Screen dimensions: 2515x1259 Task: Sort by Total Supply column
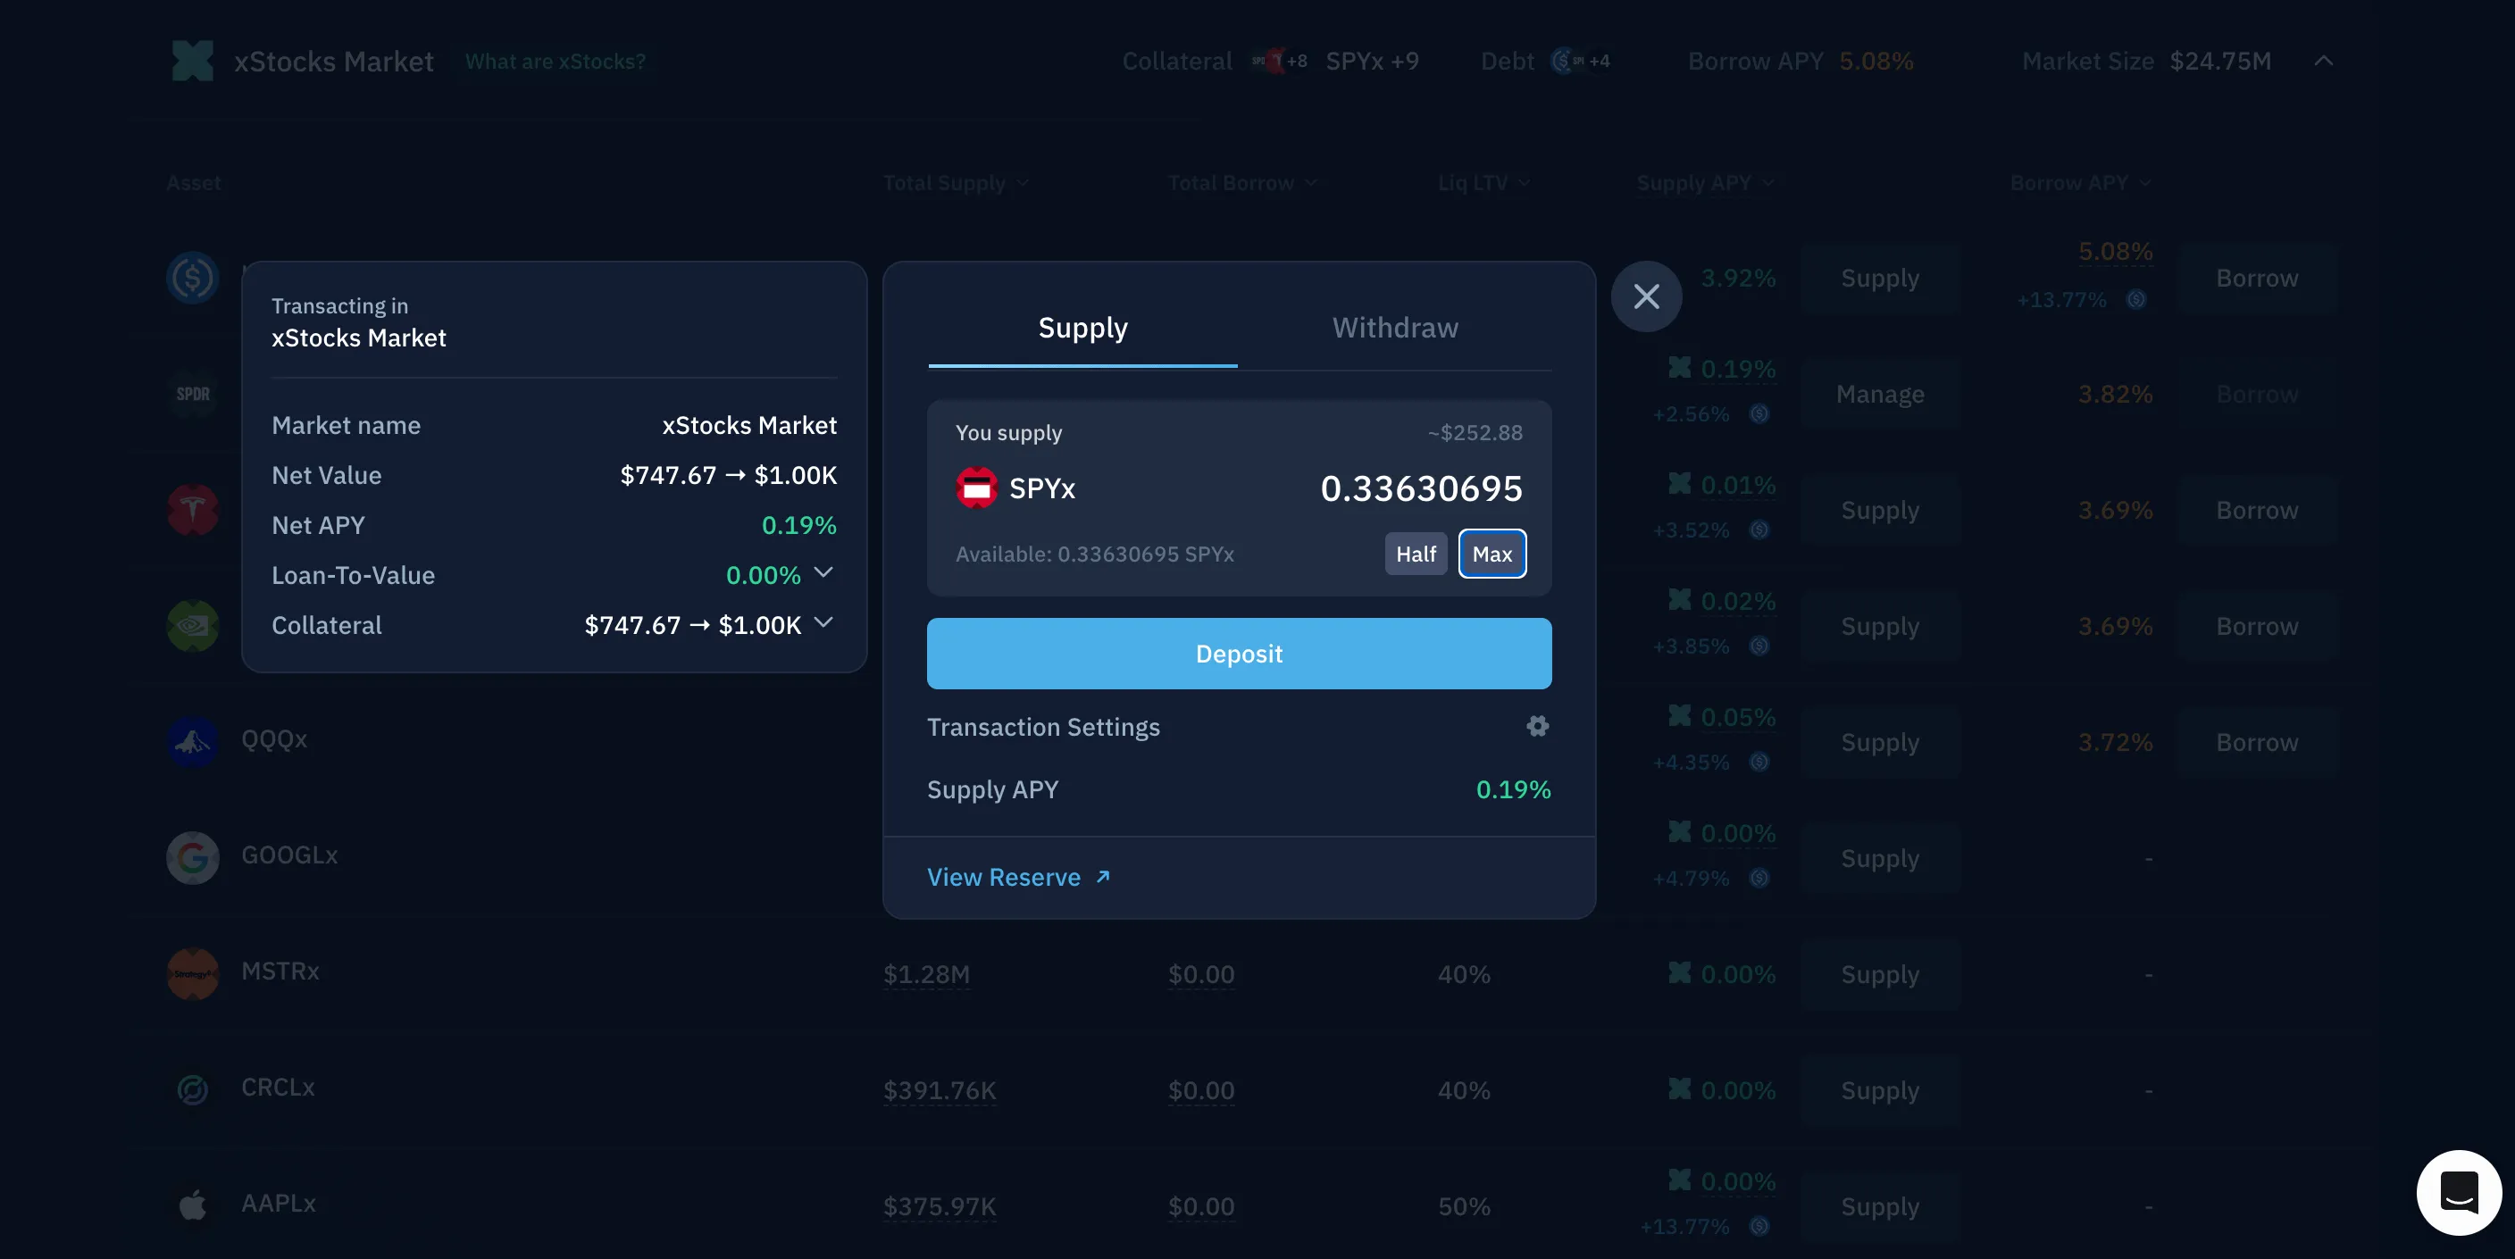(x=955, y=182)
